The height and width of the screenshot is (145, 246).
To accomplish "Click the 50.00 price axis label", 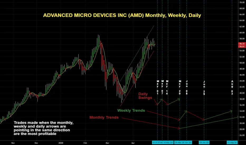I will [x=242, y=63].
